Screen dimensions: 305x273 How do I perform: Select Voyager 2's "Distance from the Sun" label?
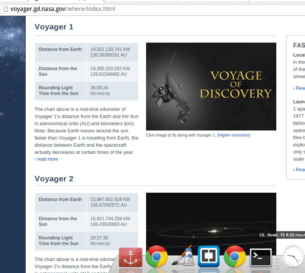58,221
